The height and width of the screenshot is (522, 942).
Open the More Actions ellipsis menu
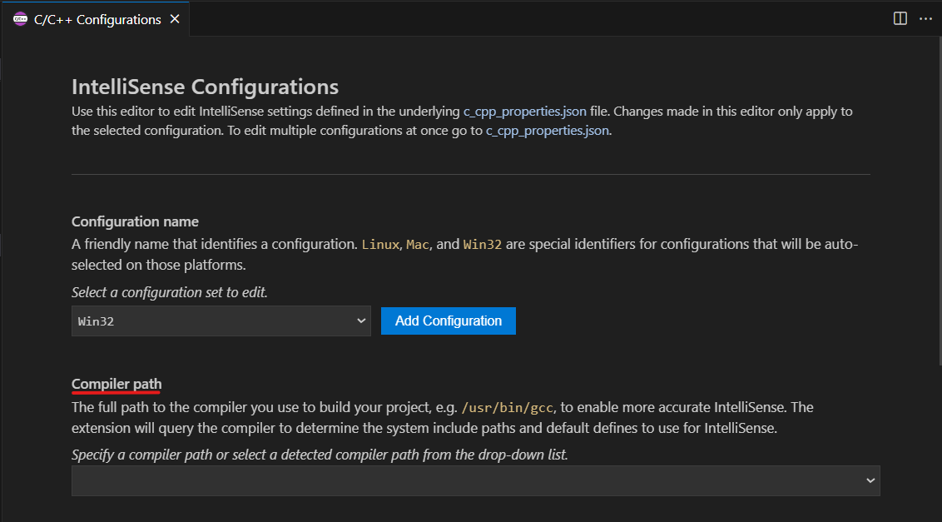pyautogui.click(x=925, y=18)
